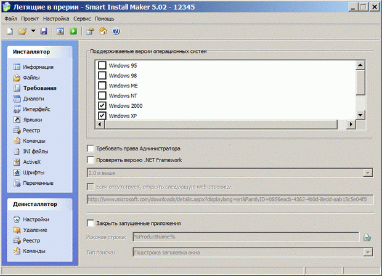Viewport: 382px width, 276px height.
Task: Click the Home page house icon
Action: coord(103,31)
